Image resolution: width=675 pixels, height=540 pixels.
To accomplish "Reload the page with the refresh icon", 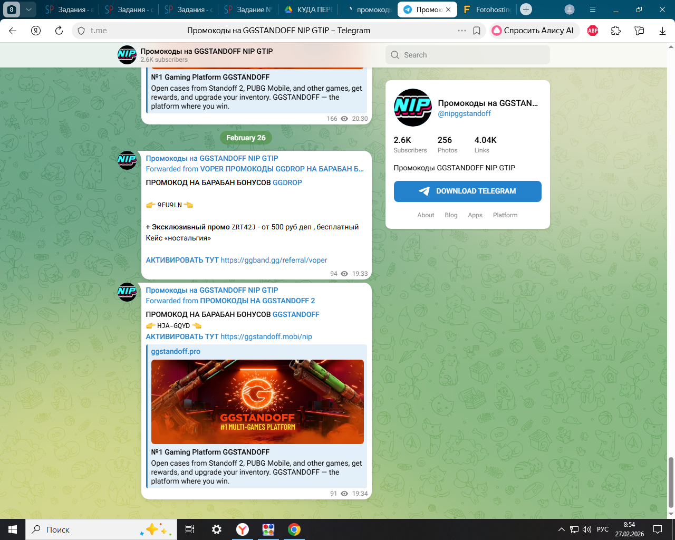I will (59, 31).
